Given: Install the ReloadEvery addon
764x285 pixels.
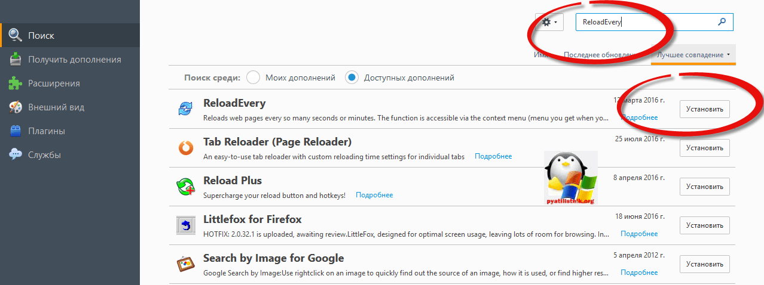Looking at the screenshot, I should [x=704, y=109].
